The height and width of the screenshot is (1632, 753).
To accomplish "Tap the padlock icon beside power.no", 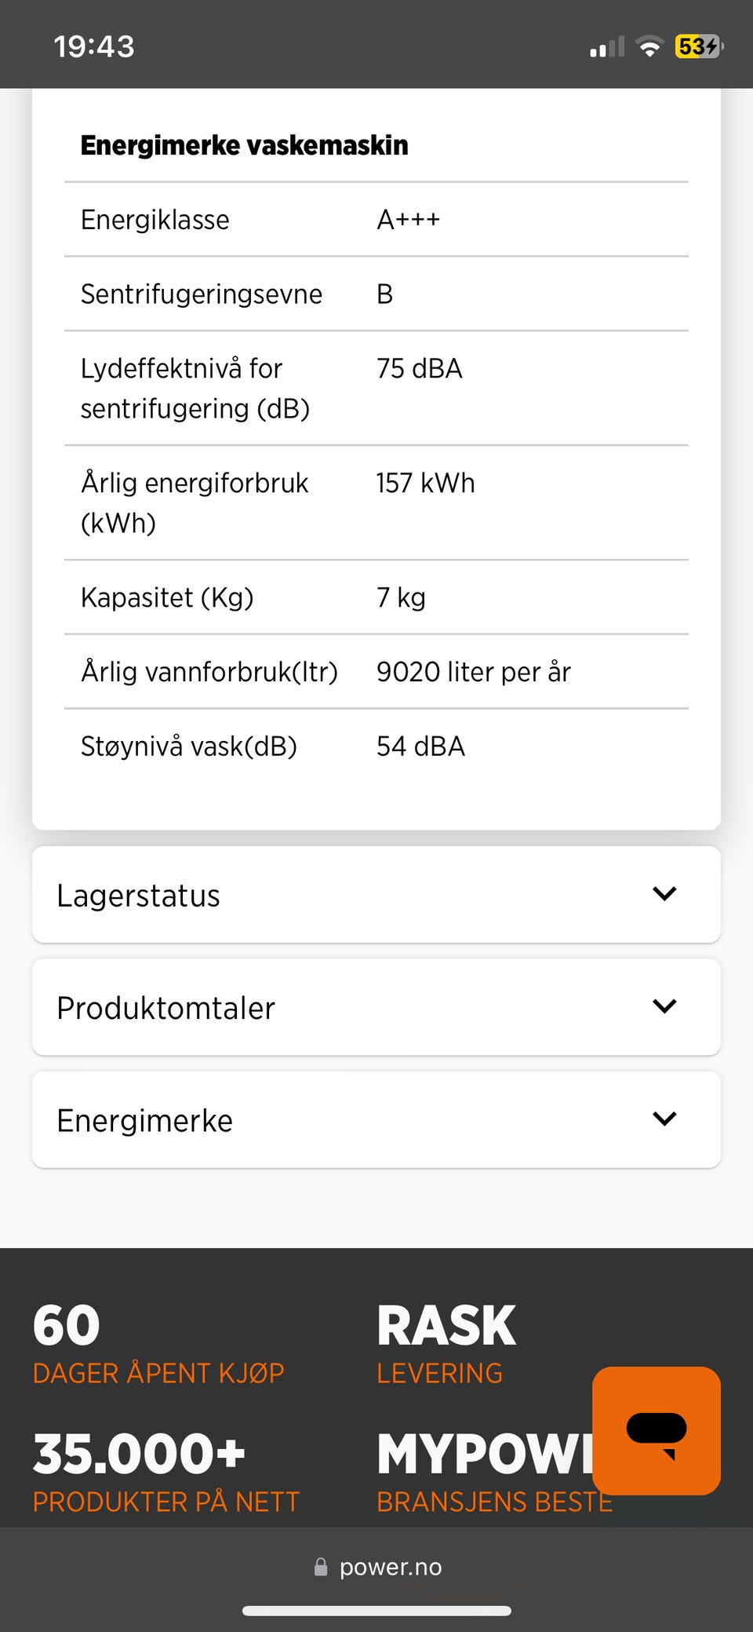I will (321, 1567).
